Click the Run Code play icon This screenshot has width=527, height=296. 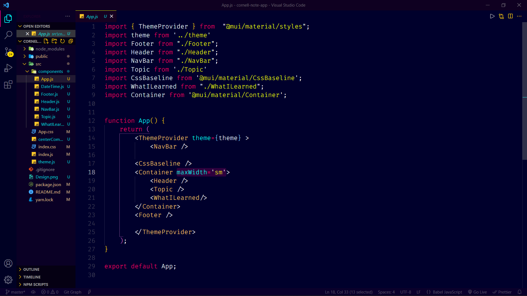click(x=492, y=16)
